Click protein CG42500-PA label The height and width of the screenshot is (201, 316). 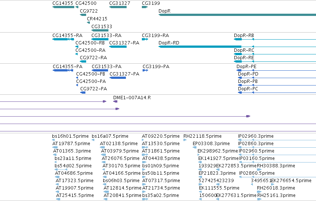[91, 81]
